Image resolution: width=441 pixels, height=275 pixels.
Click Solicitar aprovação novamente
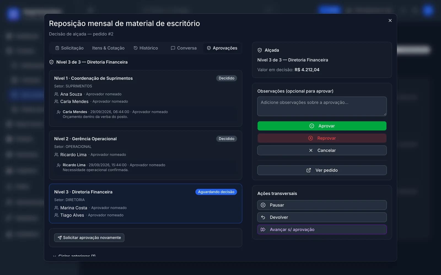(89, 238)
